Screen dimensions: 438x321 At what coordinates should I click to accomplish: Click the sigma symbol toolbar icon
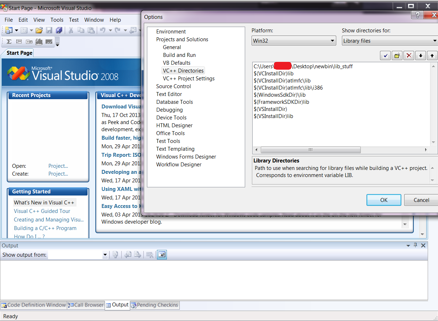(x=9, y=42)
